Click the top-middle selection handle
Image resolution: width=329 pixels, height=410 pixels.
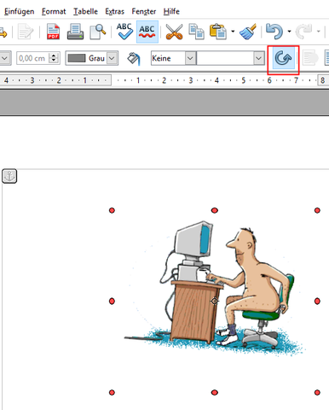click(x=215, y=210)
